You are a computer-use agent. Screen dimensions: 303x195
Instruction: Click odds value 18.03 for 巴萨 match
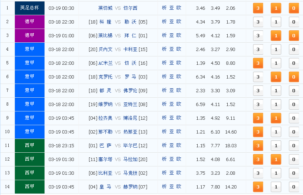click(231, 146)
